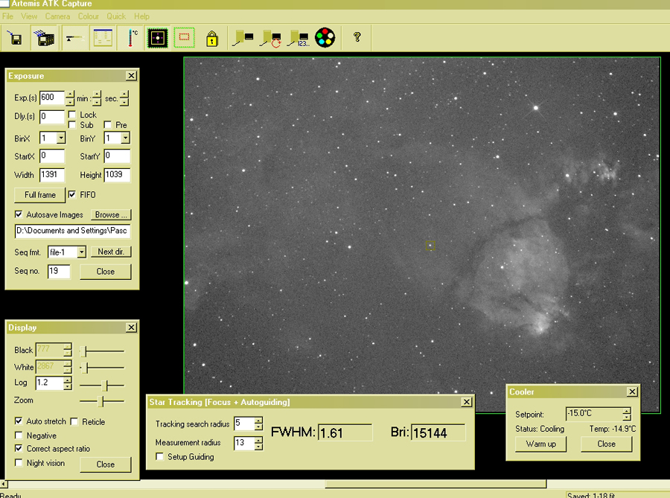Image resolution: width=670 pixels, height=498 pixels.
Task: Open the colour filter wheel icon
Action: point(325,38)
